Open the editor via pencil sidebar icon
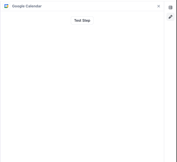This screenshot has width=177, height=162. coord(170,17)
